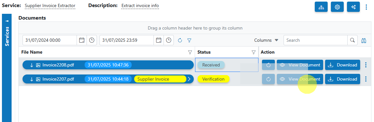Open Status column filter
The height and width of the screenshot is (122, 374).
pyautogui.click(x=254, y=52)
